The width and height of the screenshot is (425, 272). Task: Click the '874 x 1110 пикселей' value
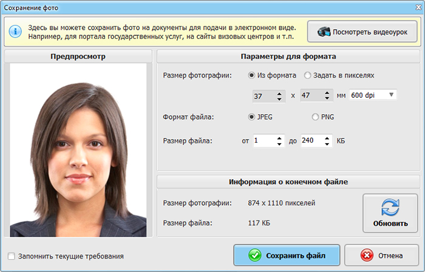click(x=281, y=203)
